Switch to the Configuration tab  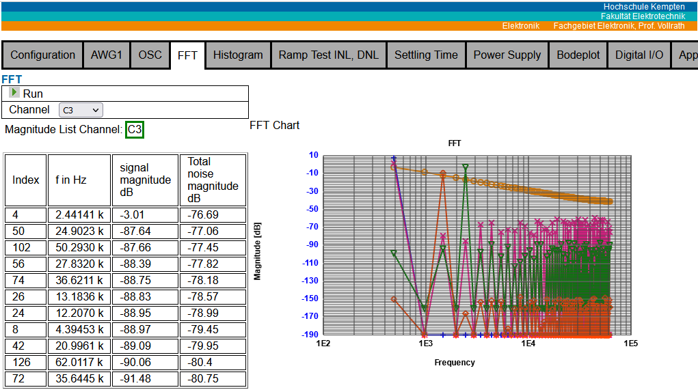click(x=42, y=55)
